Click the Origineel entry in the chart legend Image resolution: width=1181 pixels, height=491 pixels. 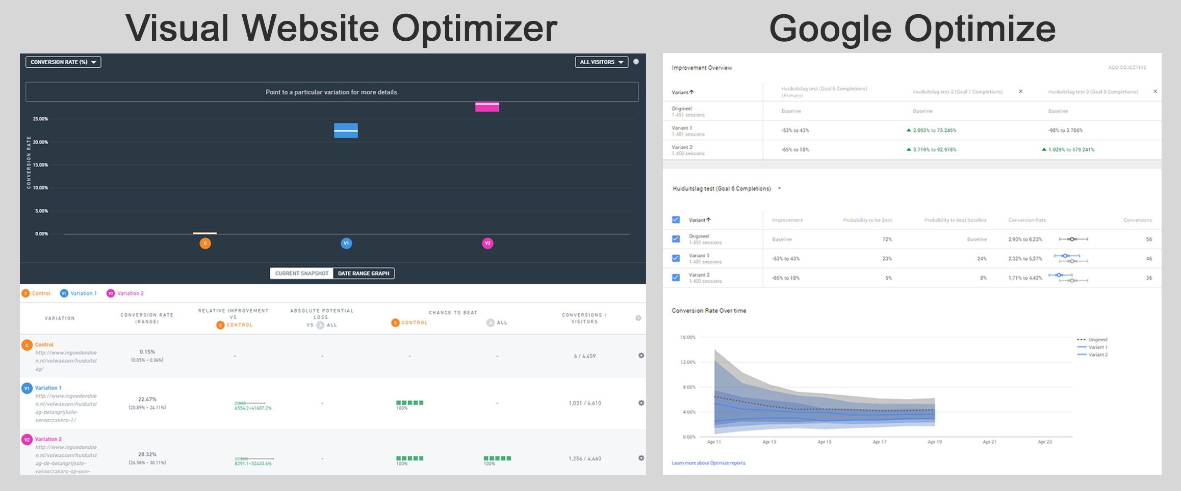tap(1092, 340)
